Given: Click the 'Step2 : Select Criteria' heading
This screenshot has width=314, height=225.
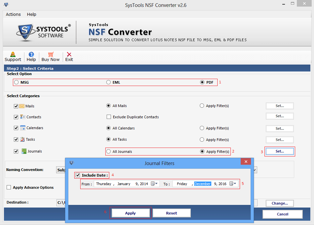Looking at the screenshot, I should click(x=30, y=68).
